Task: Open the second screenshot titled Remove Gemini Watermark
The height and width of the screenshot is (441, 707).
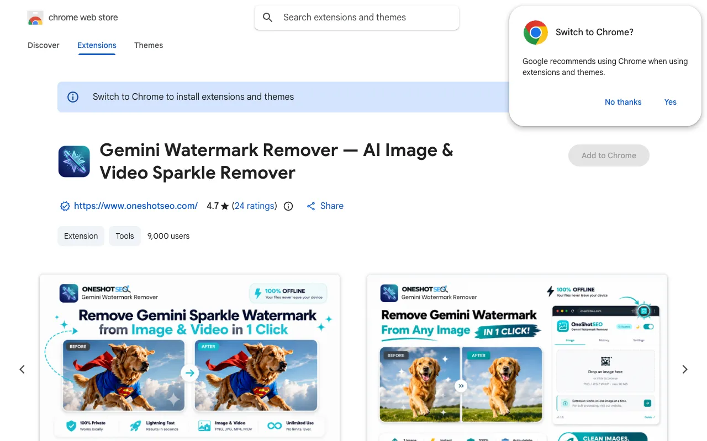Action: point(517,358)
